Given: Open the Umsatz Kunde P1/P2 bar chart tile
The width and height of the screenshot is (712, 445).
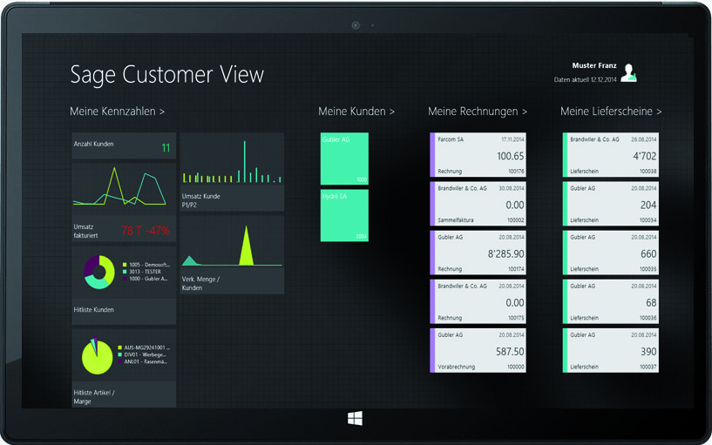Looking at the screenshot, I should (x=232, y=172).
